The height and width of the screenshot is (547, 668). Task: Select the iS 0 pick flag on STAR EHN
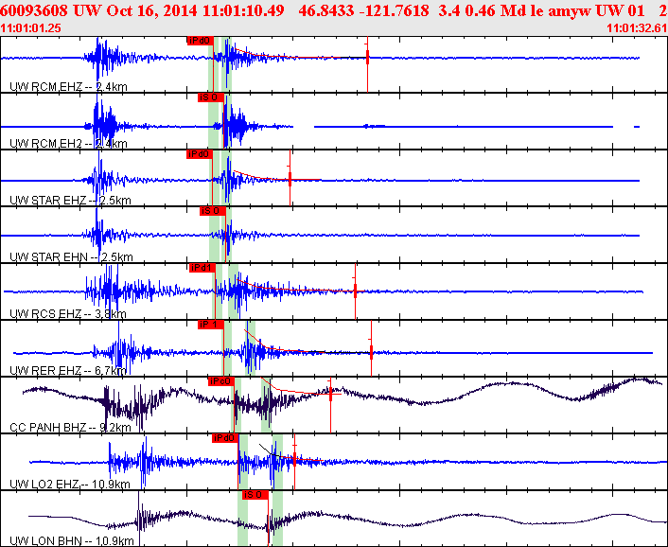pyautogui.click(x=213, y=211)
